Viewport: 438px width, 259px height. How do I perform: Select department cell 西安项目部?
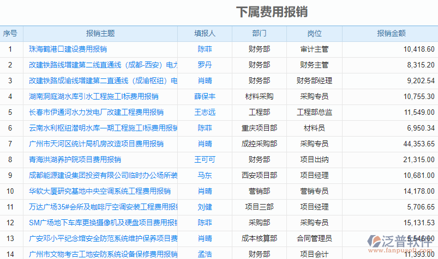pos(259,175)
